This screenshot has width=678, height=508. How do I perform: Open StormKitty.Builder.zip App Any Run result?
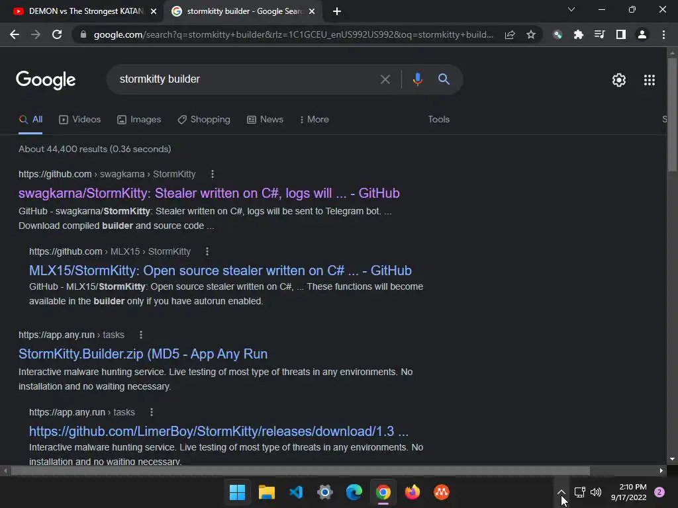coord(143,354)
